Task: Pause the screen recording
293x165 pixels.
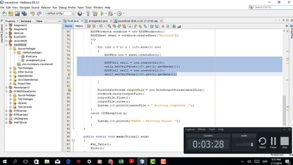Action: click(x=273, y=143)
